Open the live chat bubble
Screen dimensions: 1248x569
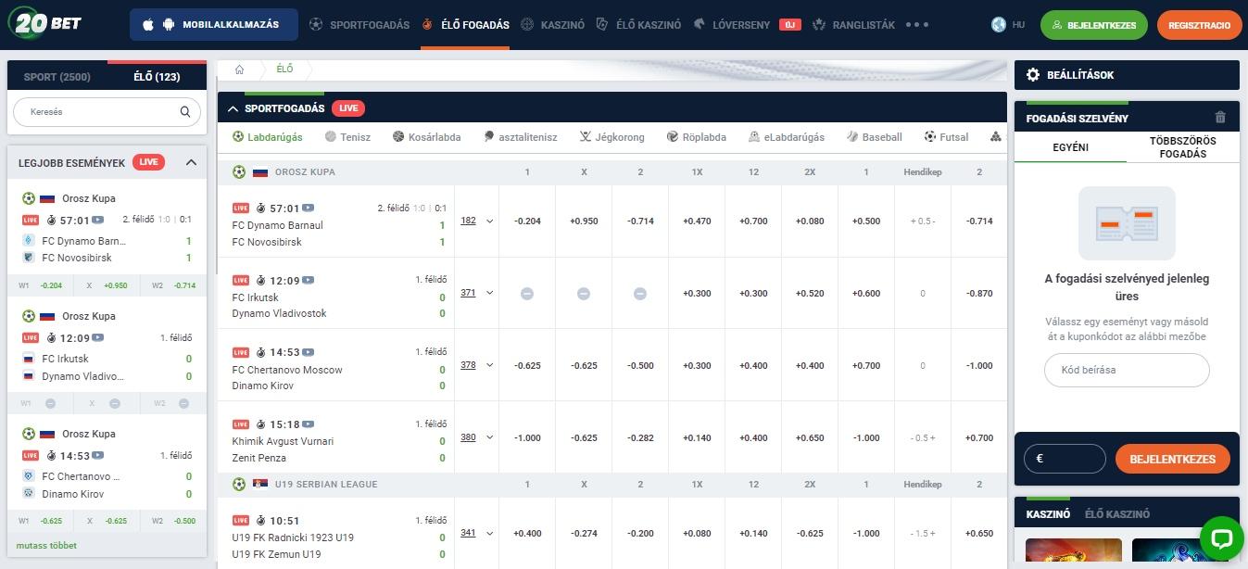(1221, 538)
